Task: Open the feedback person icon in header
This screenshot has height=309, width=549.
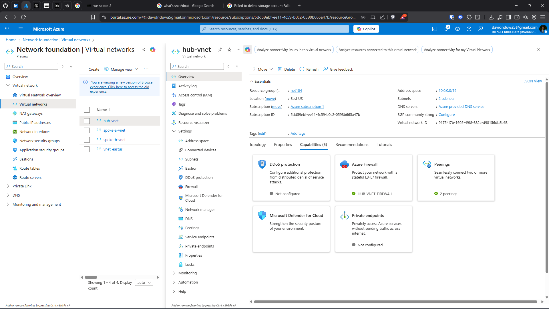Action: (480, 29)
